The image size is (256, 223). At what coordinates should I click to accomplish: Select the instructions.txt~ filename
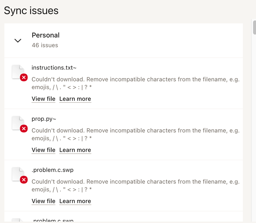(54, 68)
